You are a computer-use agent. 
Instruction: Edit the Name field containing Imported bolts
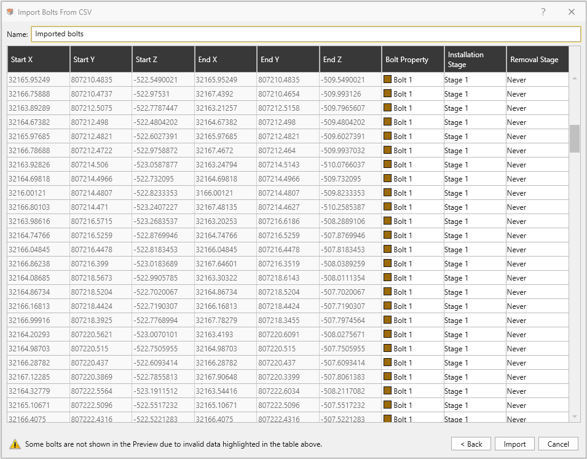[305, 34]
